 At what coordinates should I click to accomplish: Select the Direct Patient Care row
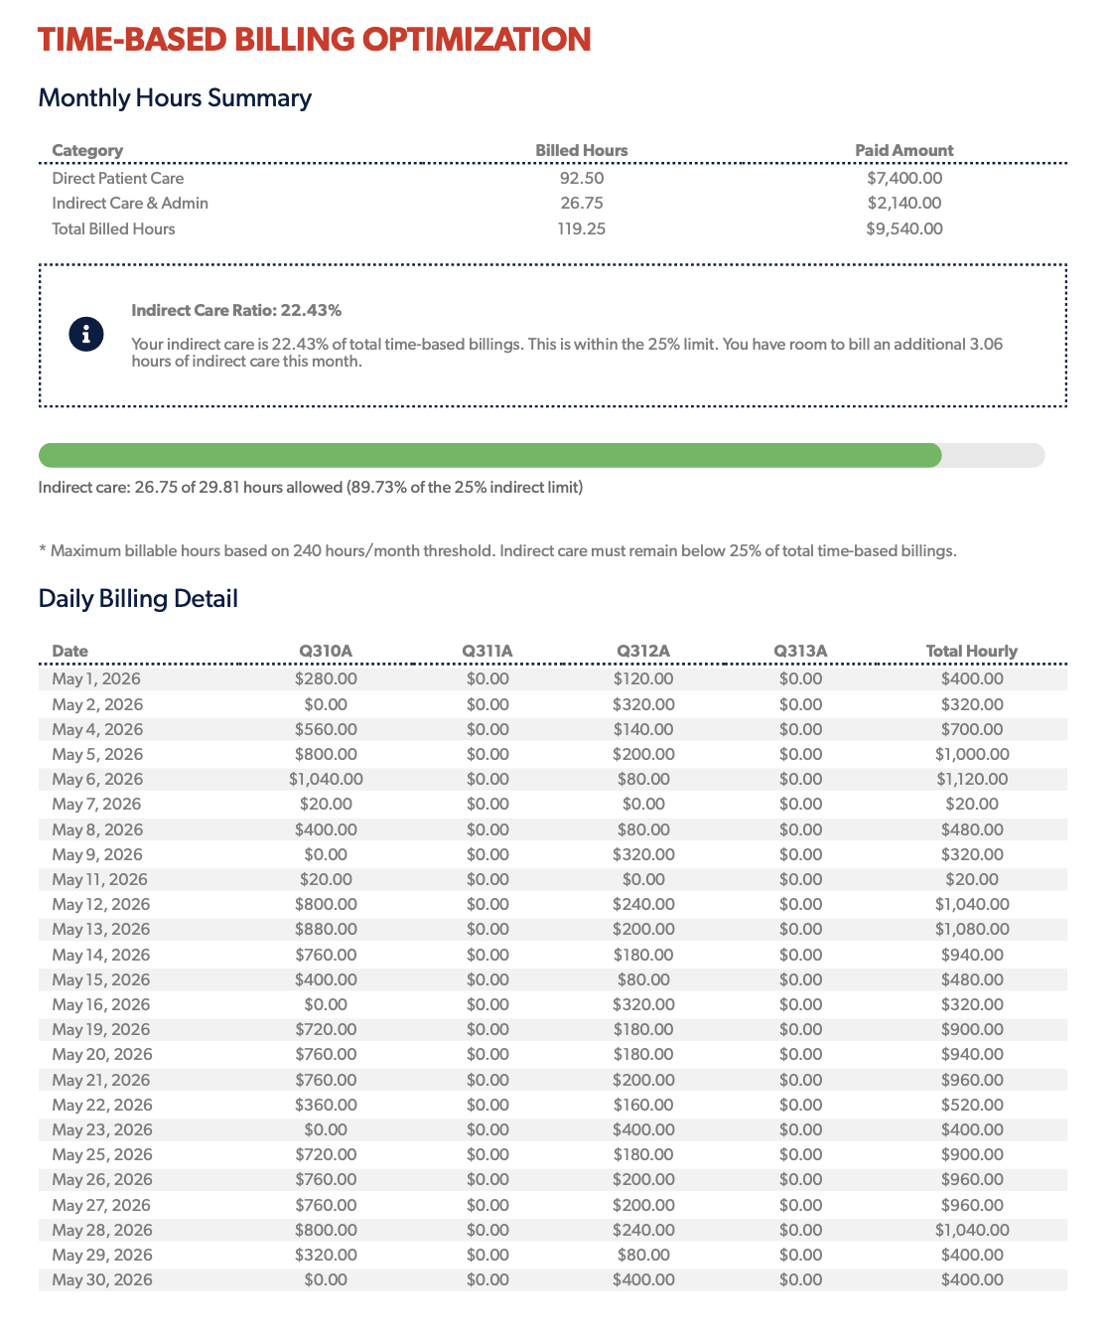(553, 179)
